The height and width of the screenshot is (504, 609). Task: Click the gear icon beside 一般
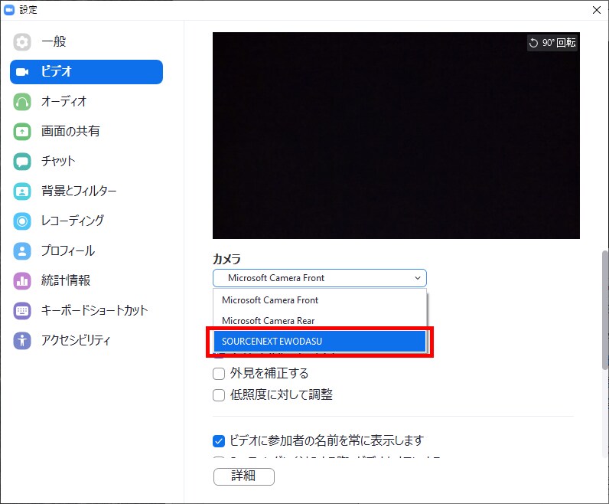click(22, 41)
